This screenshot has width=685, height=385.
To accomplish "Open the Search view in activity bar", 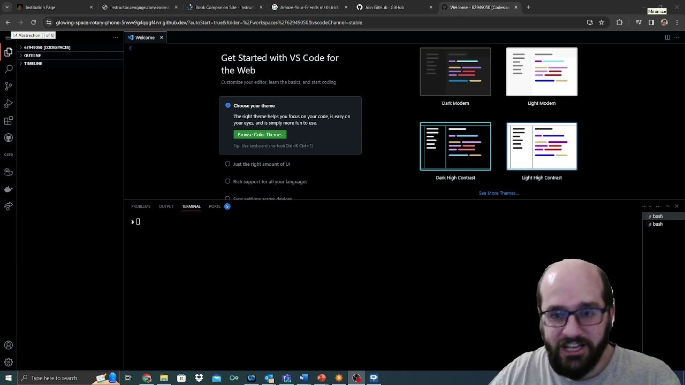I will tap(8, 69).
